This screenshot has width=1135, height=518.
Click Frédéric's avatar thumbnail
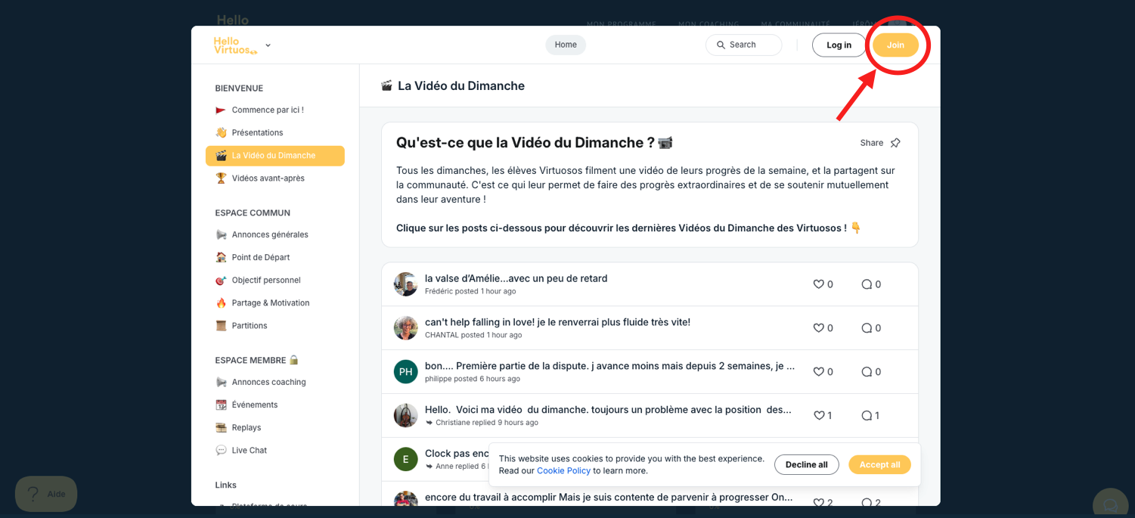[406, 284]
